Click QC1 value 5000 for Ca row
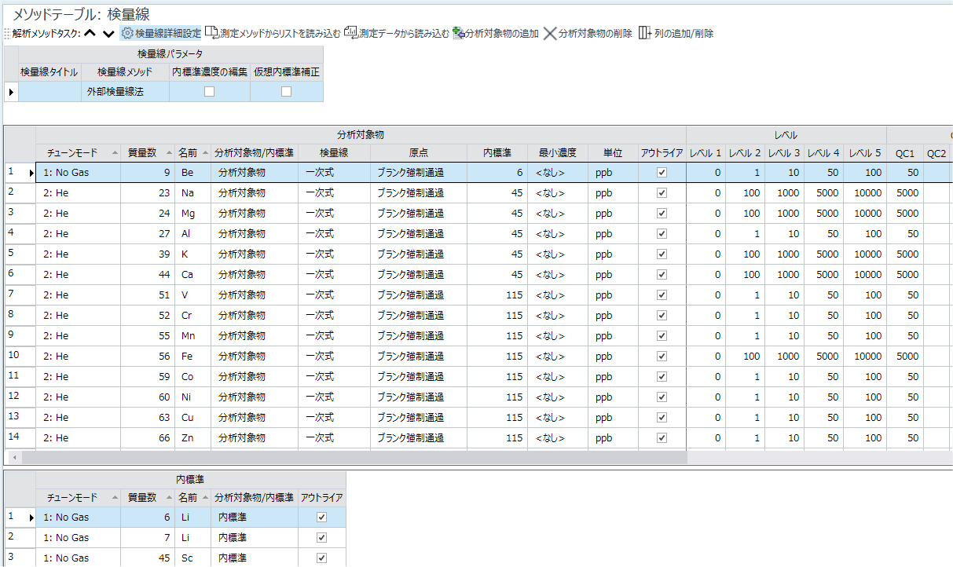953x567 pixels. tap(905, 275)
